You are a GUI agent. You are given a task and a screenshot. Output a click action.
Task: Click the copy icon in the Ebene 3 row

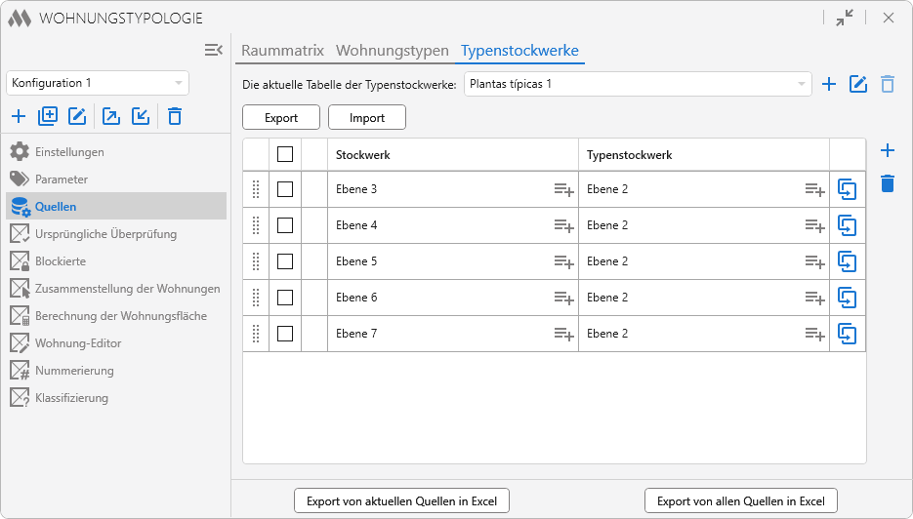pos(847,189)
